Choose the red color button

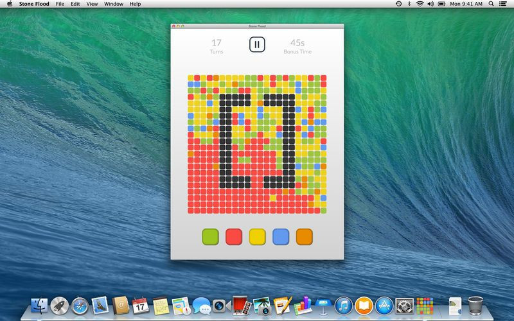pyautogui.click(x=234, y=237)
